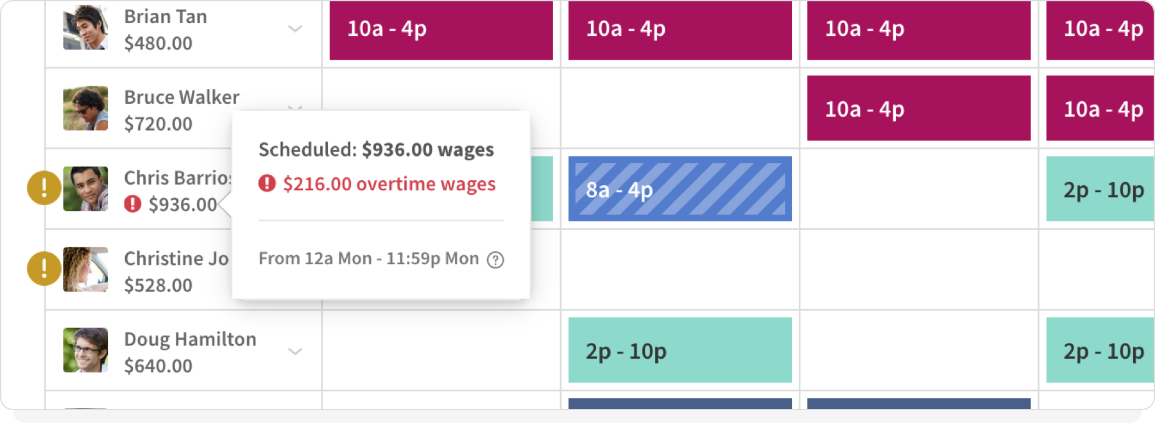Click the red alert icon near $936.00 wage
Viewport: 1155px width, 423px height.
click(132, 204)
